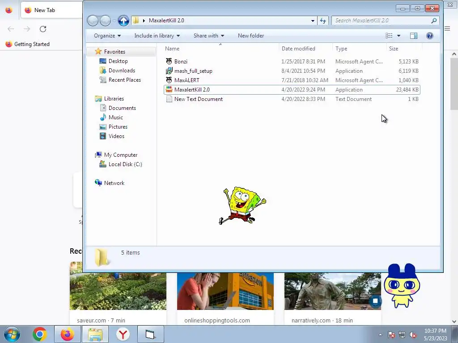
Task: Click the Firefox View pinned button
Action: pos(9,10)
